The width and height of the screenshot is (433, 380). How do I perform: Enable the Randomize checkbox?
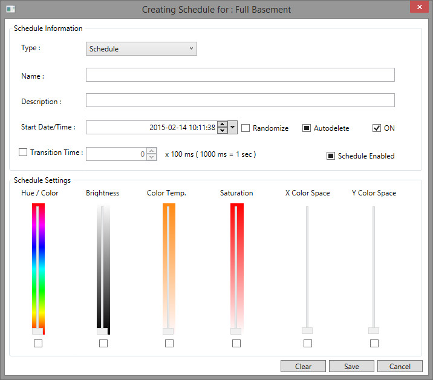tap(246, 128)
